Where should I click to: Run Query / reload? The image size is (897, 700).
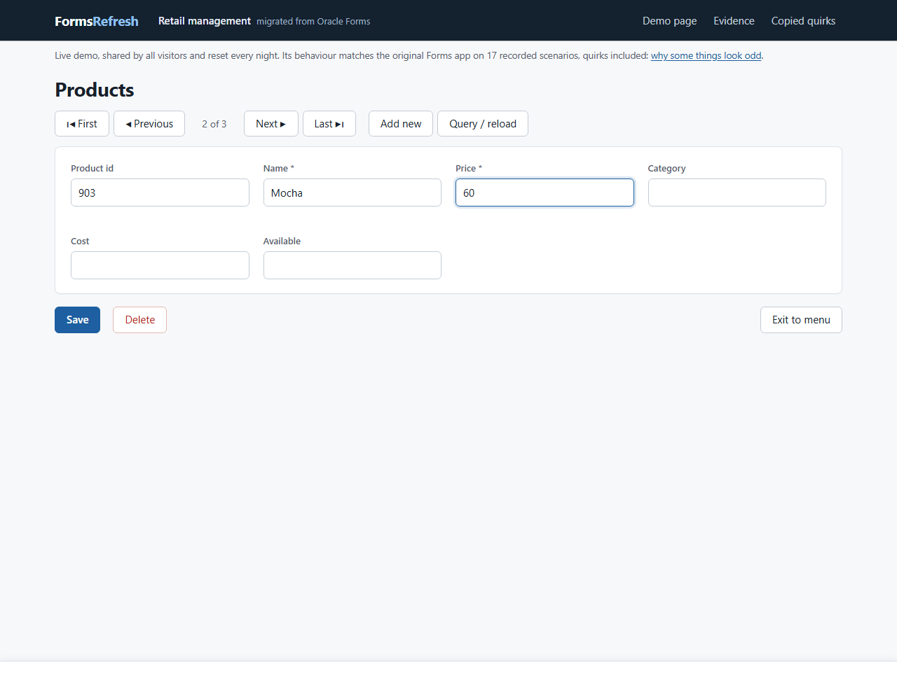pos(483,124)
